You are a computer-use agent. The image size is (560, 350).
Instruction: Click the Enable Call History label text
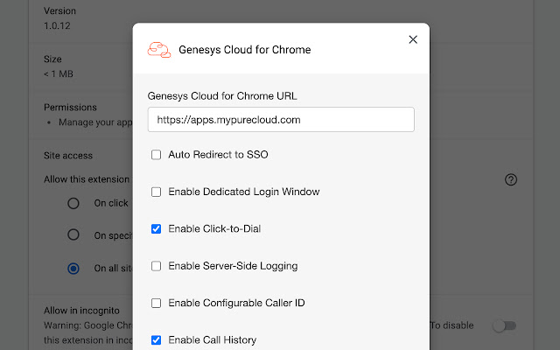[x=212, y=339]
